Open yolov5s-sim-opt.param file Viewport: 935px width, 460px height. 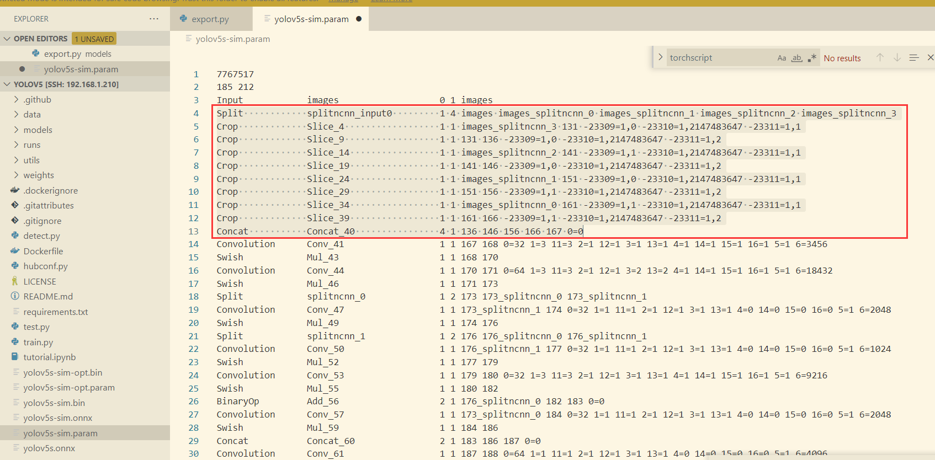pyautogui.click(x=85, y=388)
